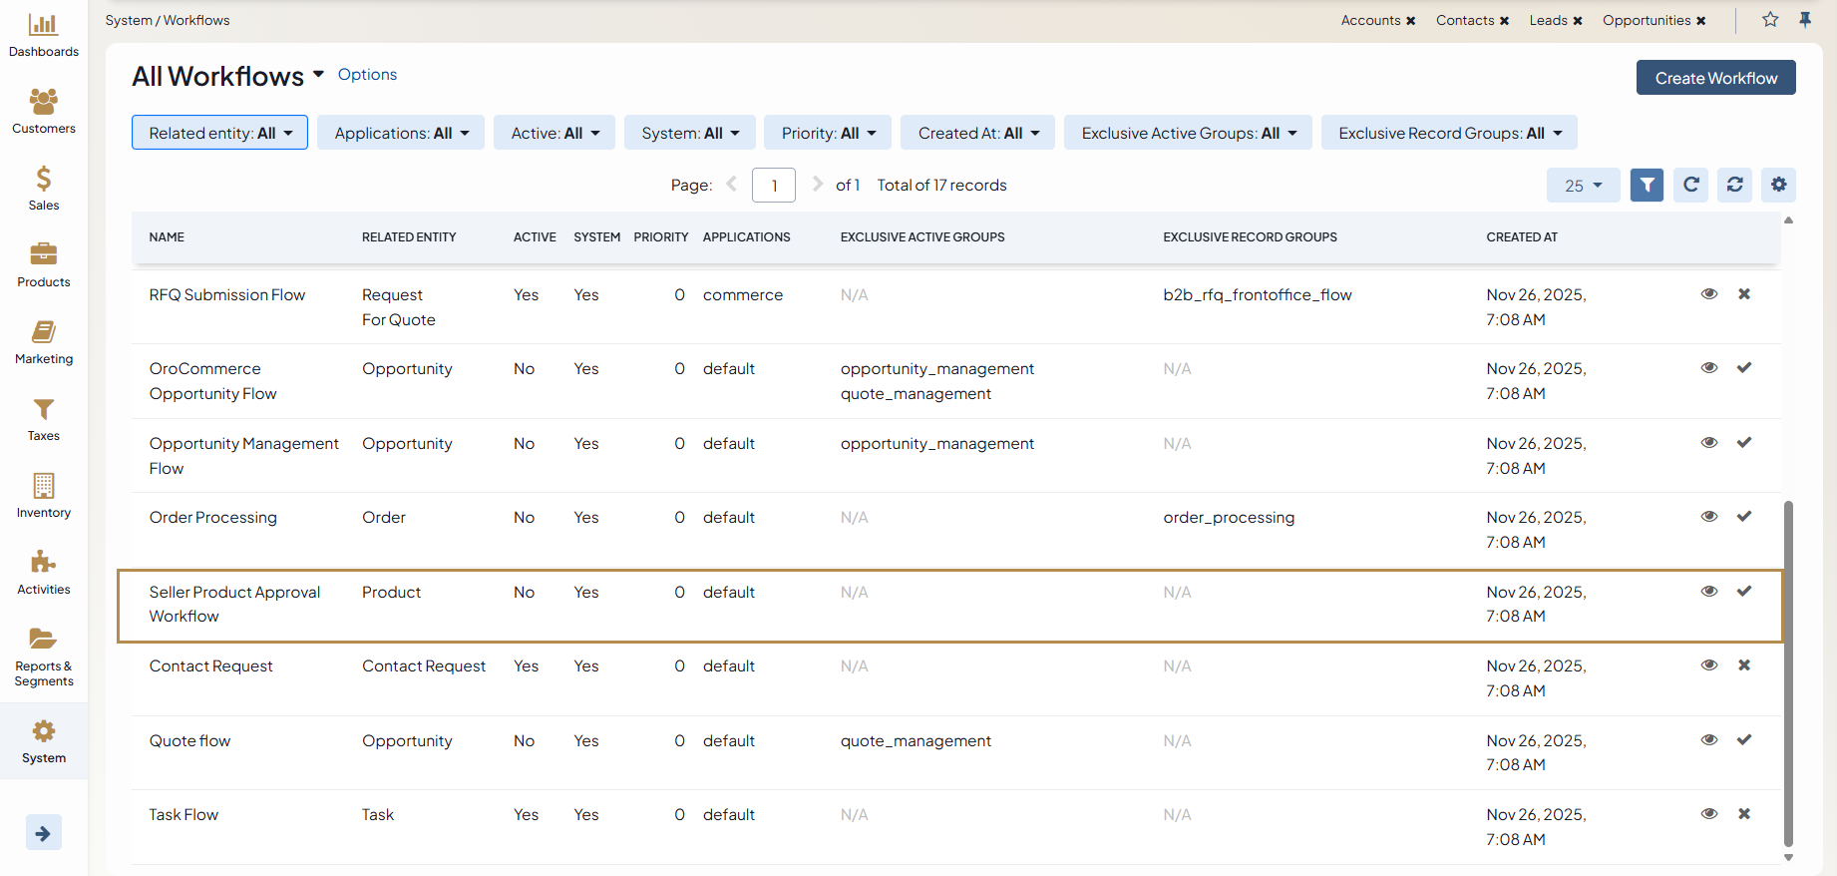This screenshot has width=1837, height=876.
Task: Click the grid filter funnel icon
Action: (x=1647, y=185)
